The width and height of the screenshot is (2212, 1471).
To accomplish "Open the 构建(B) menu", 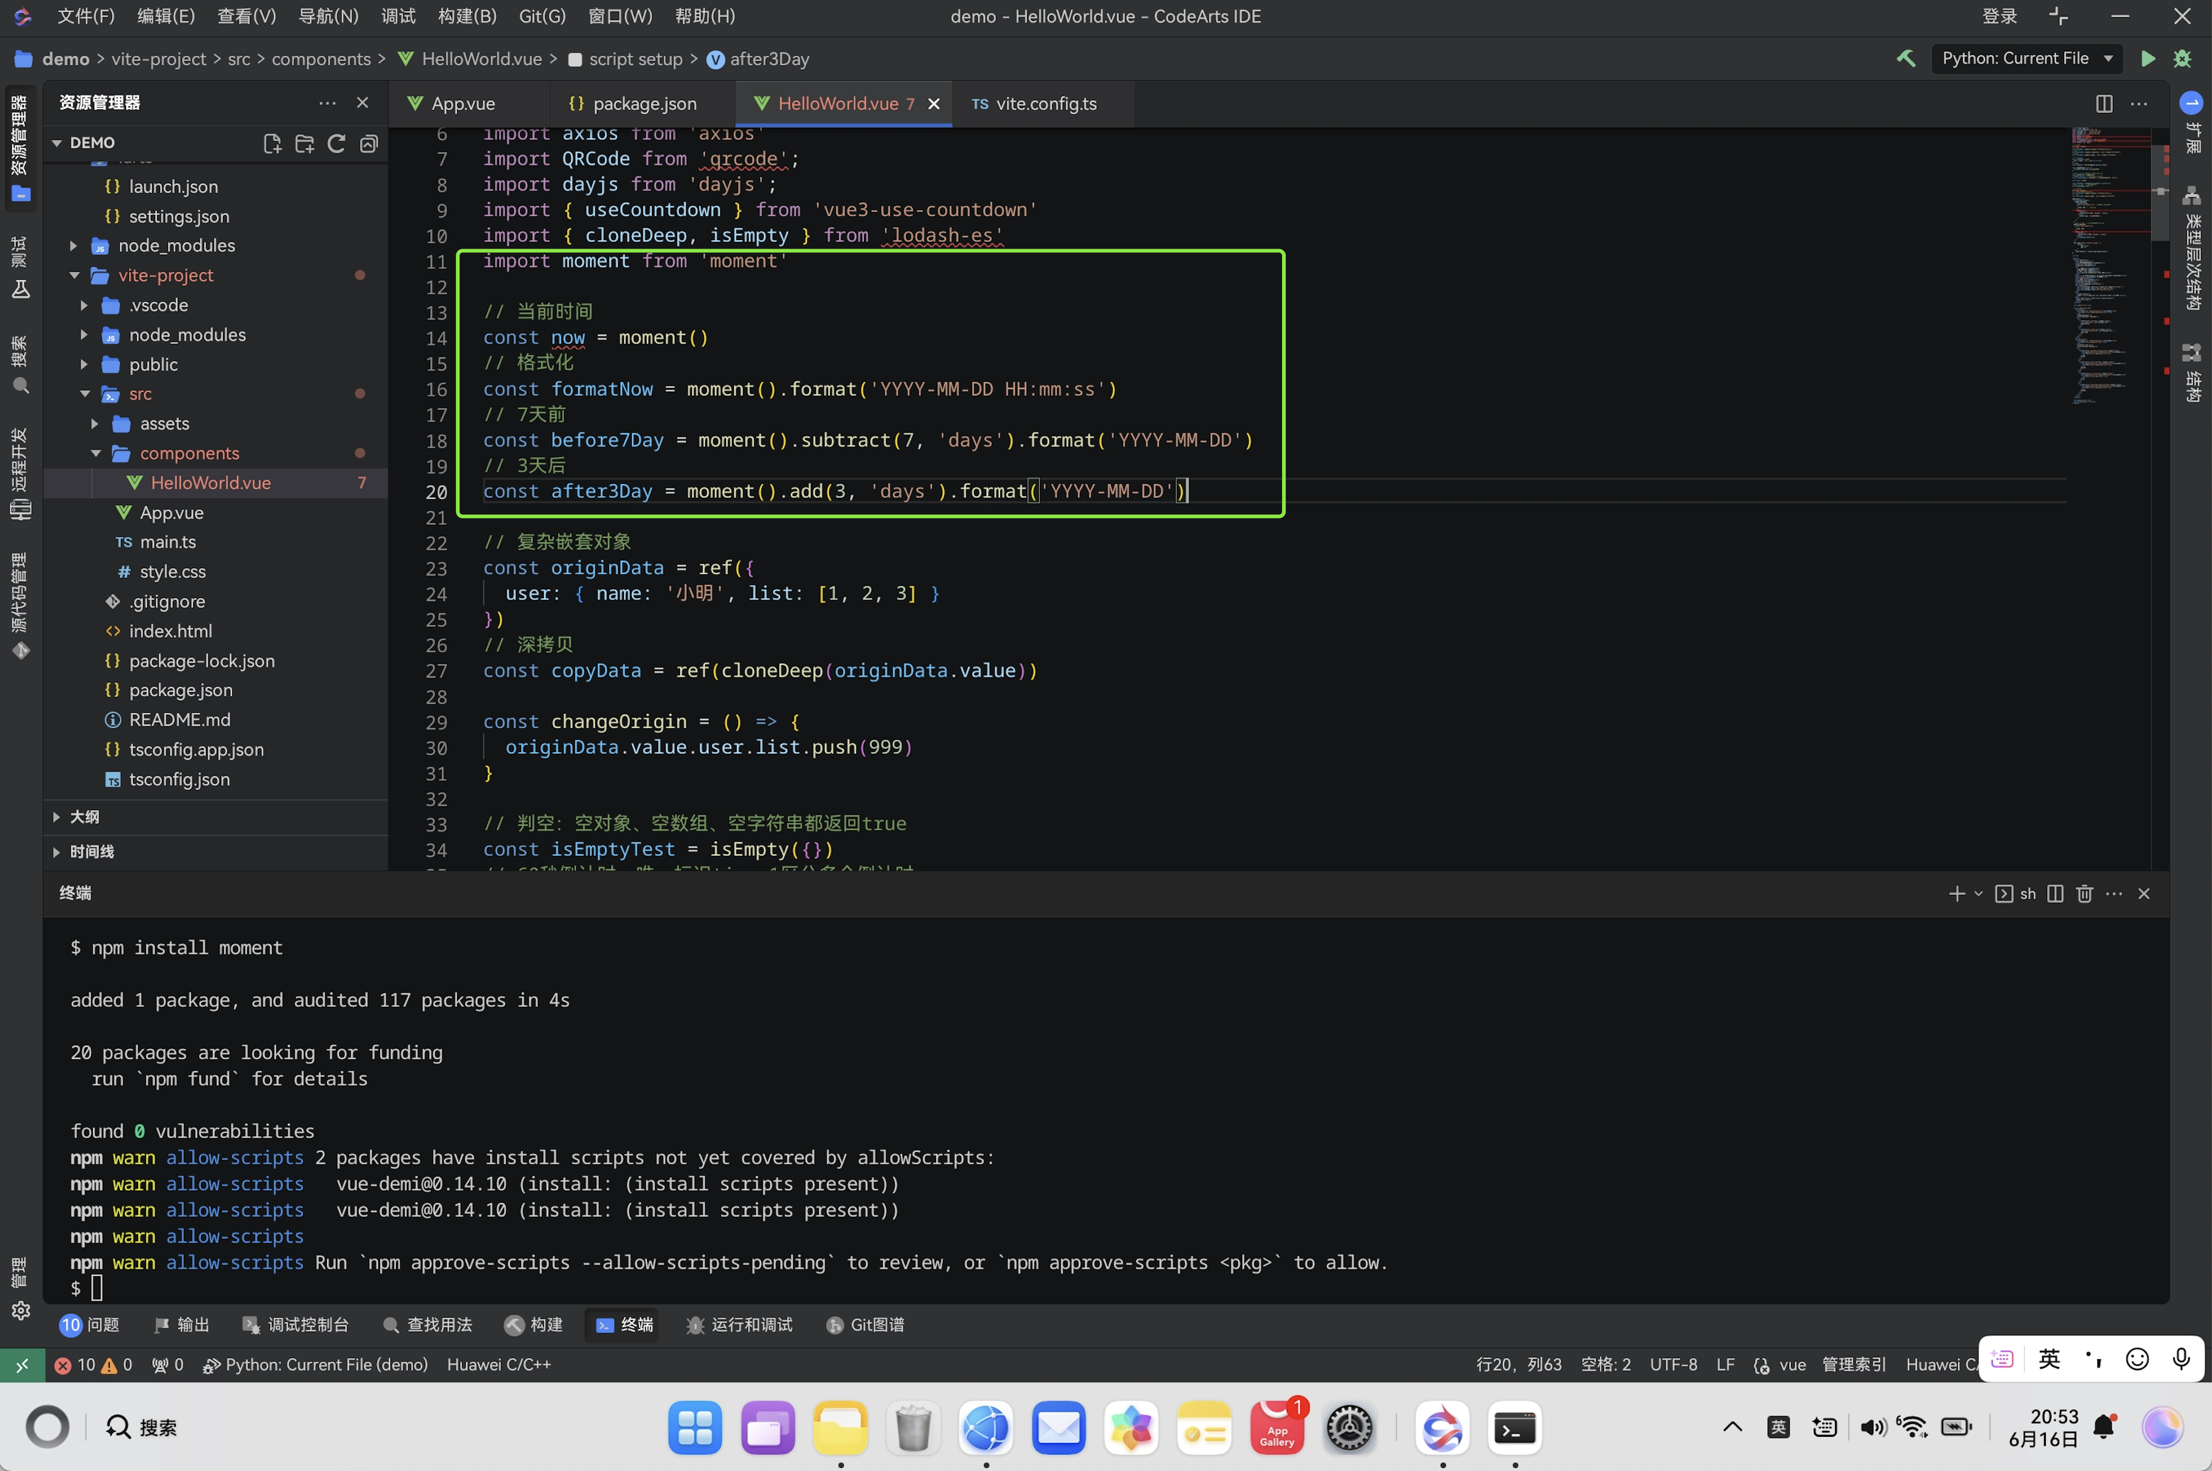I will coord(467,16).
